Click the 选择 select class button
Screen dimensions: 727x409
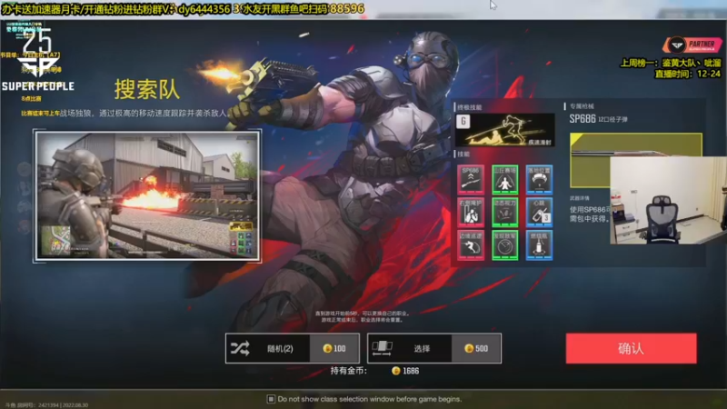[x=434, y=348]
